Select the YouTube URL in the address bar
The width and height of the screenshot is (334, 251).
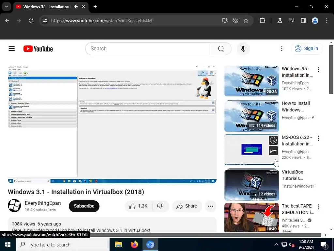pos(101,21)
